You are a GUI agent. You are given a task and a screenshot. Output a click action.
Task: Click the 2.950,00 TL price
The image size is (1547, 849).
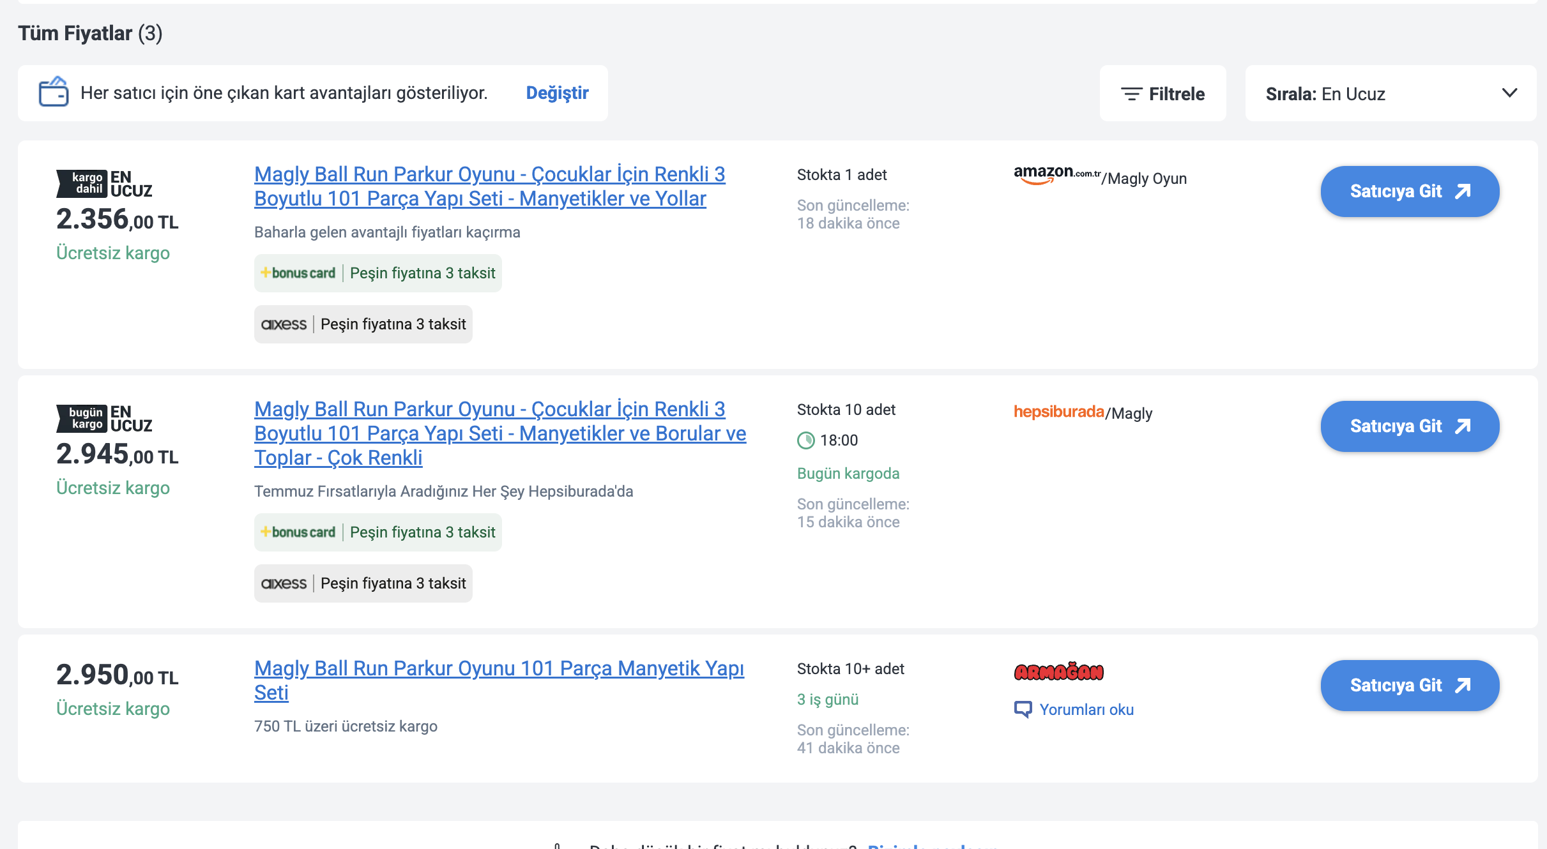(x=118, y=675)
